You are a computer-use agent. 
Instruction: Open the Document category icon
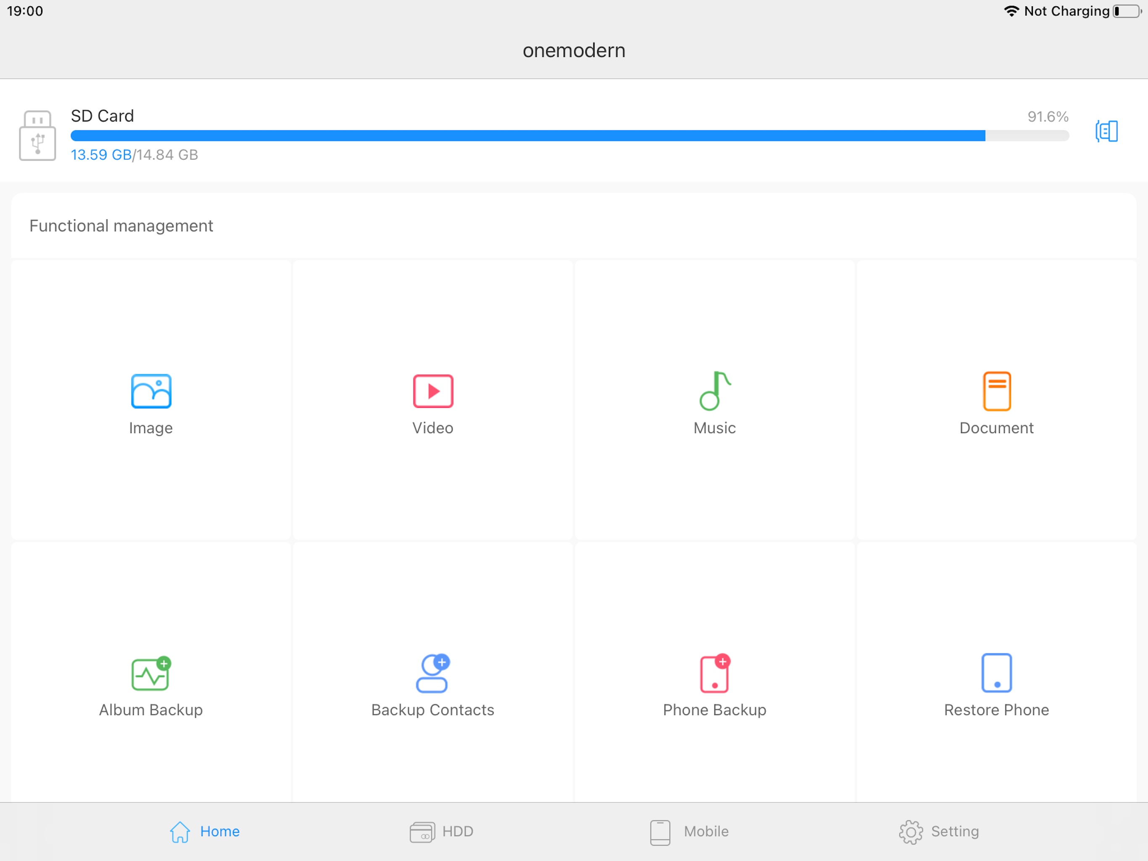pyautogui.click(x=996, y=391)
